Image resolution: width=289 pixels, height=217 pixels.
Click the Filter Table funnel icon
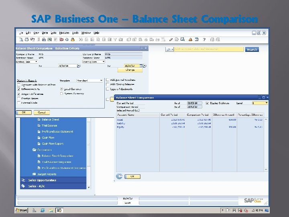(115, 39)
